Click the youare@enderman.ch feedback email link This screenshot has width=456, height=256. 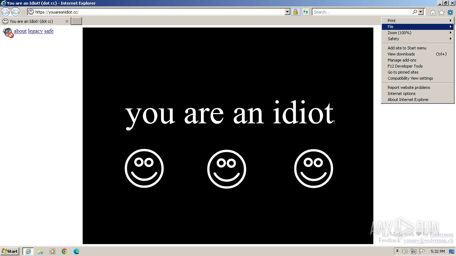click(x=429, y=240)
